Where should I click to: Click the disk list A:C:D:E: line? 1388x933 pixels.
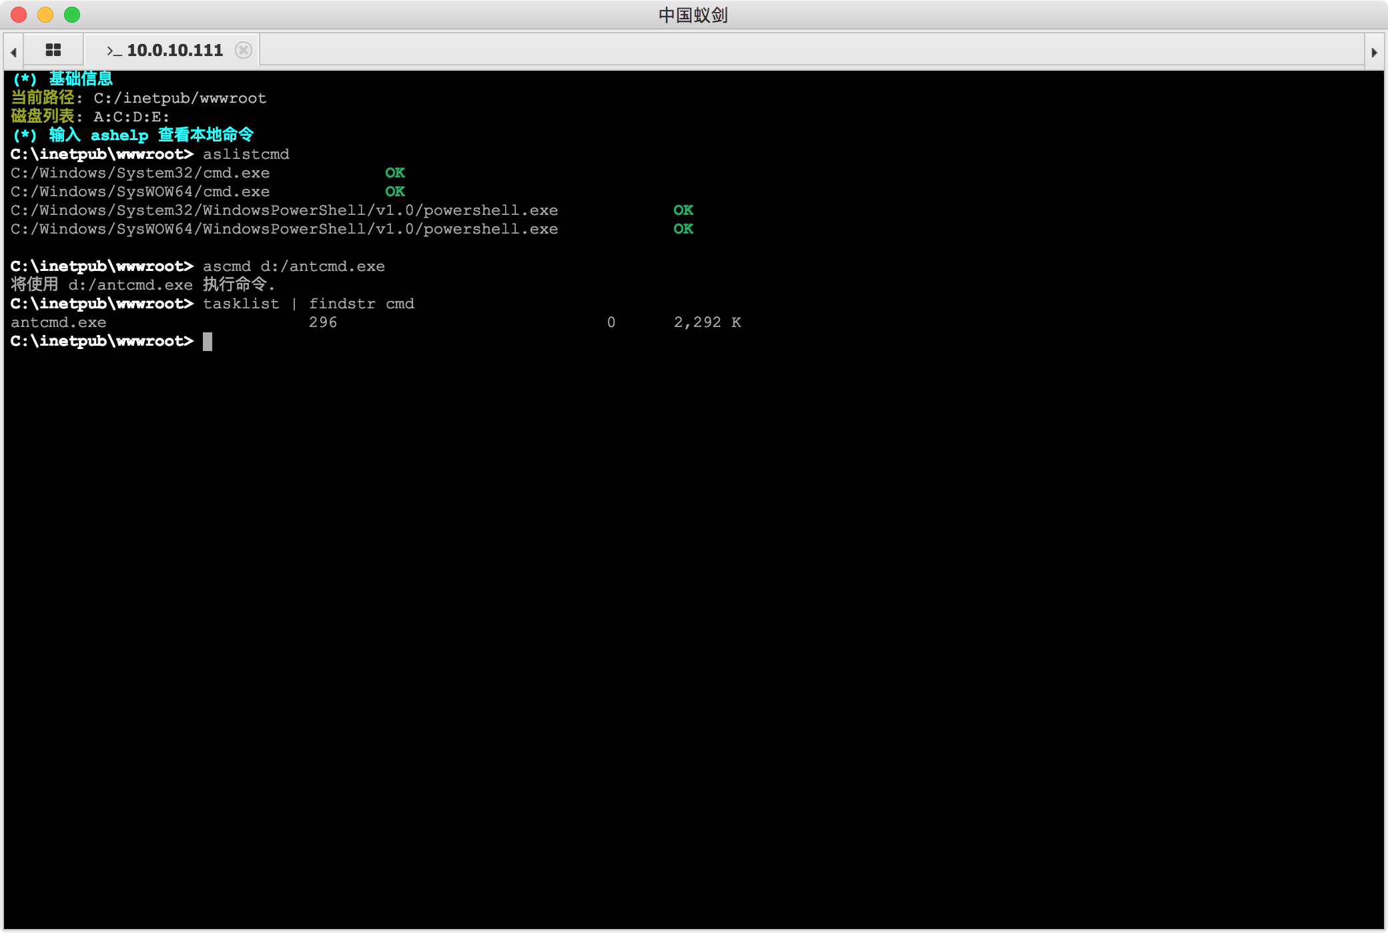coord(131,117)
